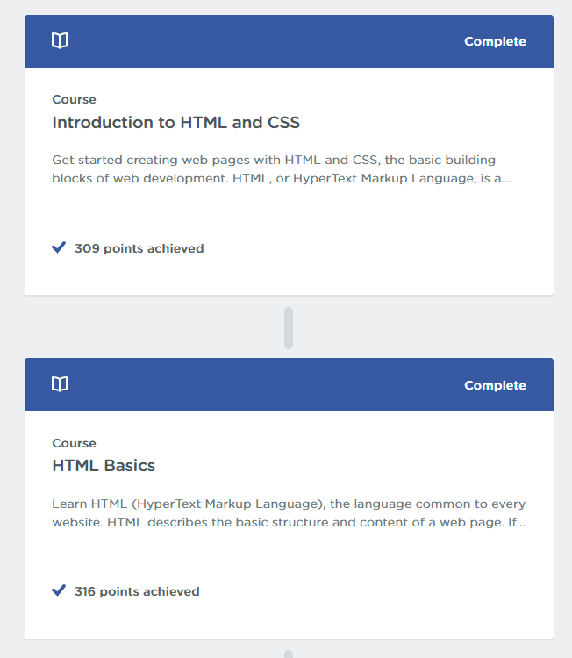The width and height of the screenshot is (572, 658).
Task: Click the Course label above Introduction to HTML
Action: 74,99
